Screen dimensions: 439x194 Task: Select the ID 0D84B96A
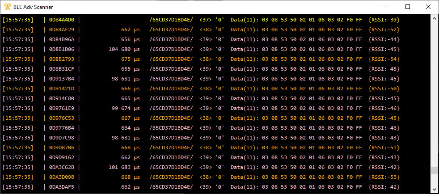point(62,39)
